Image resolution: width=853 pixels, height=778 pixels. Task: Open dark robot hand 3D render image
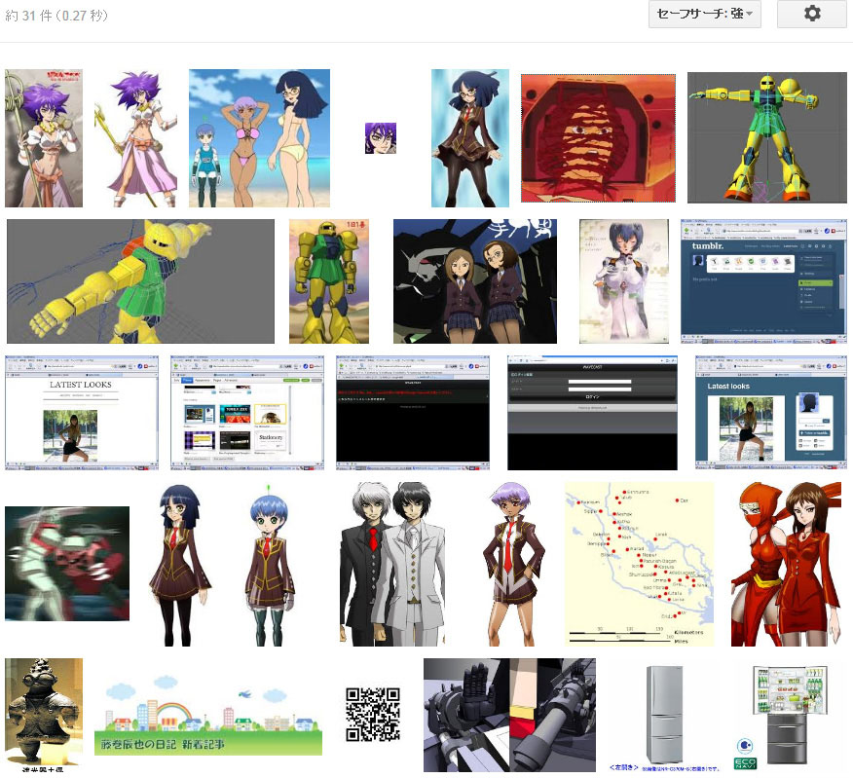509,715
